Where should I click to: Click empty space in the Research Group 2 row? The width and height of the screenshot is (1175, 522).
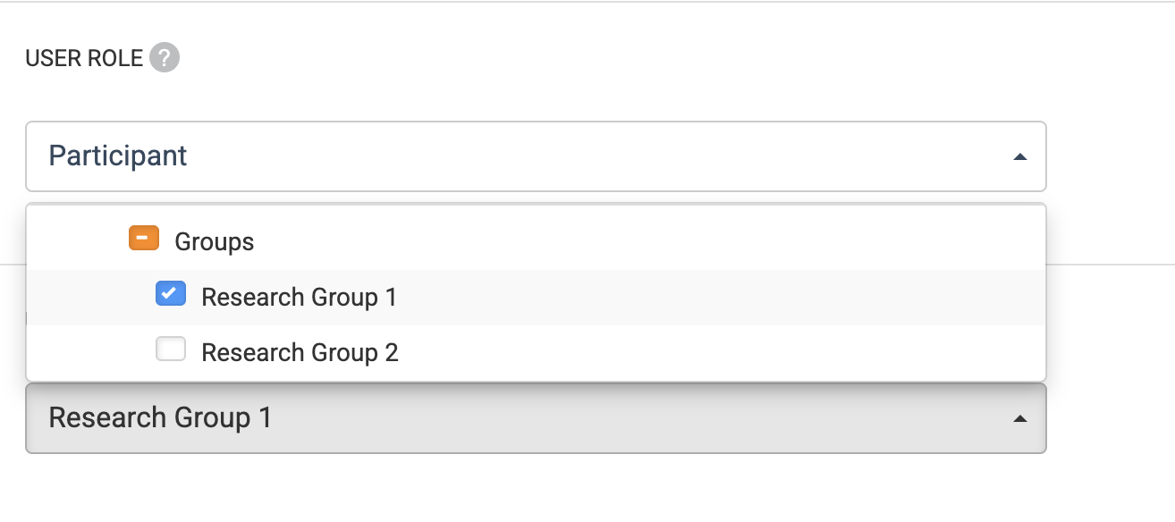[x=715, y=353]
